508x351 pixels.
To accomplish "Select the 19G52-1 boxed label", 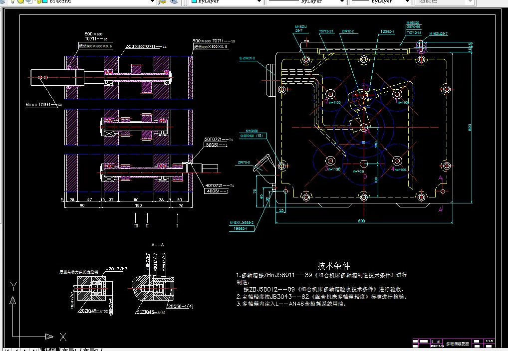I will pyautogui.click(x=242, y=229).
